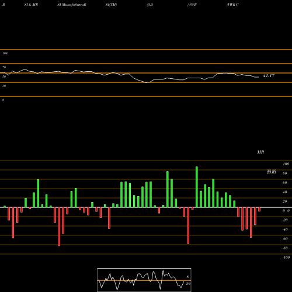Click the "SI & MR" header label
Screen dimensions: 292x292
tap(31, 5)
